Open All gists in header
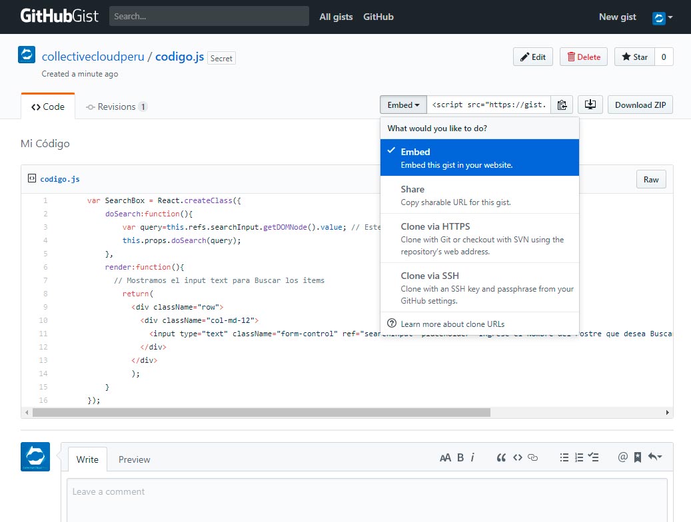The height and width of the screenshot is (522, 691). pyautogui.click(x=336, y=17)
